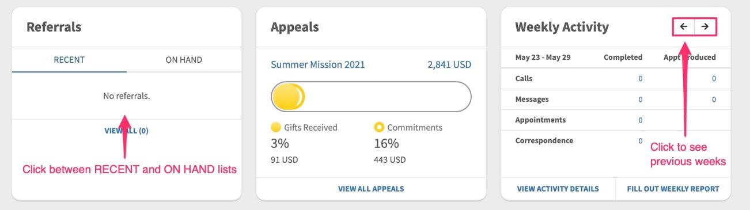Click Appointments completed count value
Image resolution: width=750 pixels, height=210 pixels.
640,120
